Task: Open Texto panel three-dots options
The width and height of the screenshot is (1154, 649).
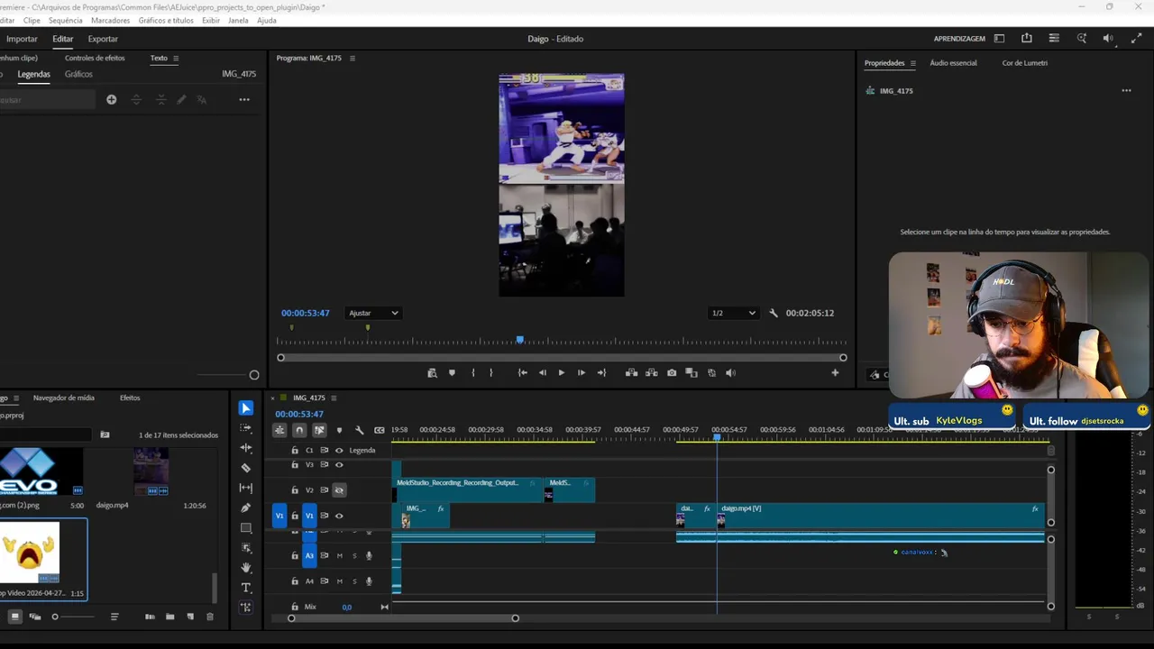Action: tap(244, 100)
